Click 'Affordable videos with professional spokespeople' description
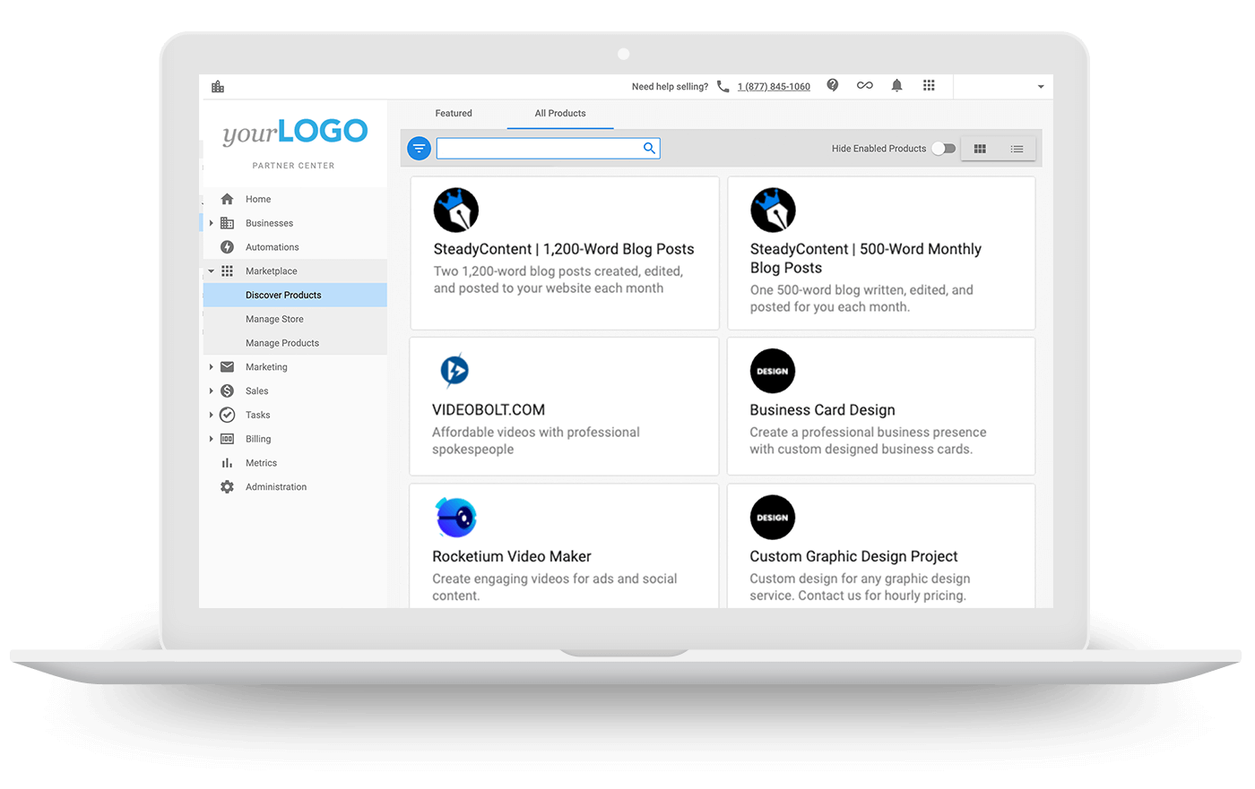This screenshot has height=789, width=1255. pos(536,441)
